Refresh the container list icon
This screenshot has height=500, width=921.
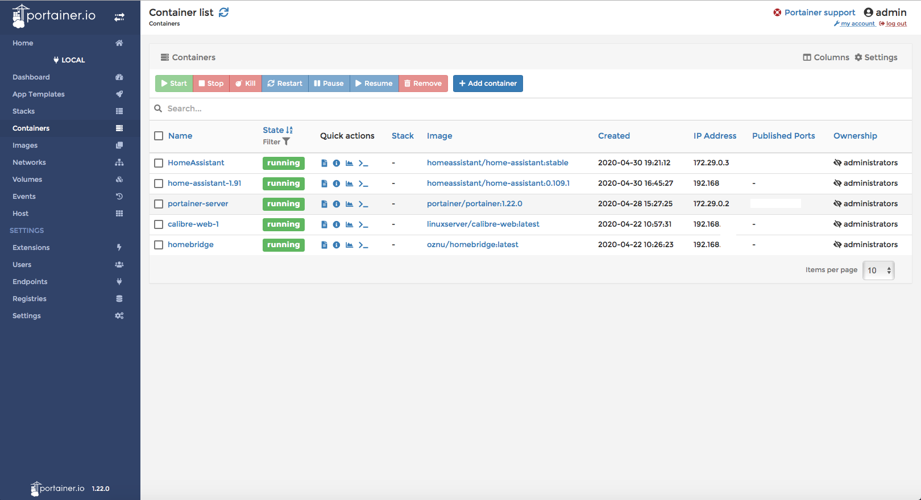(224, 13)
